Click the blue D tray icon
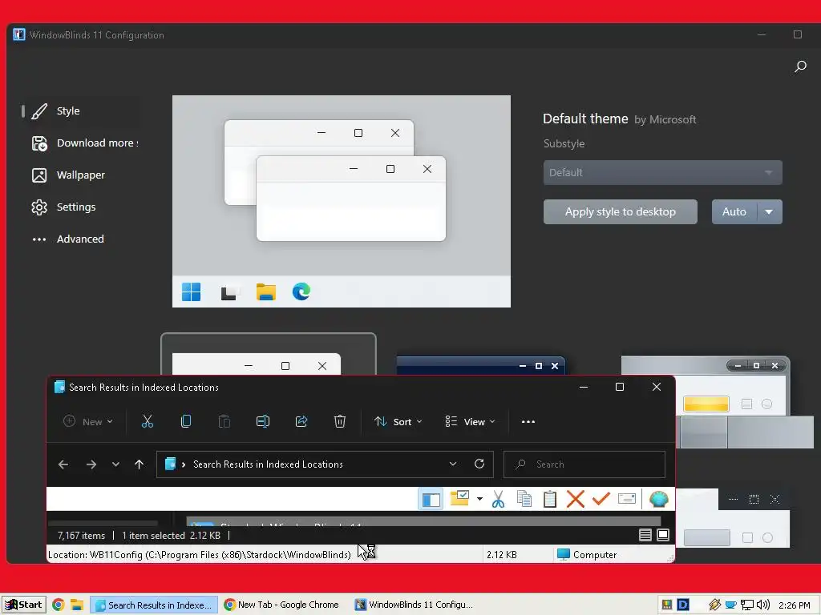This screenshot has height=615, width=821. click(x=683, y=605)
